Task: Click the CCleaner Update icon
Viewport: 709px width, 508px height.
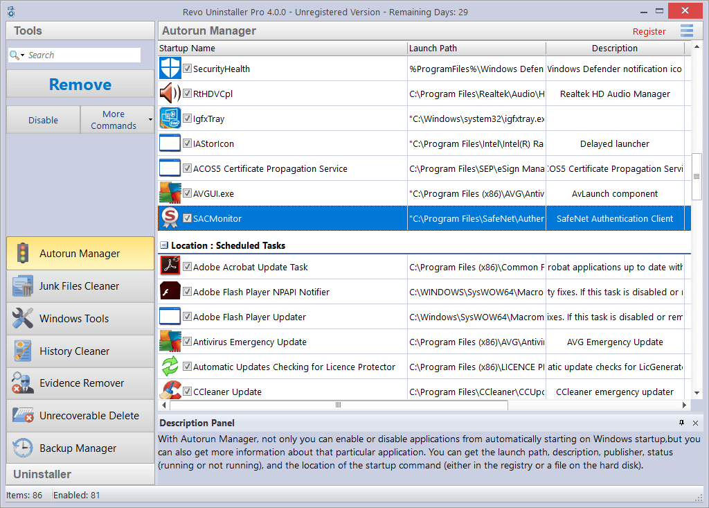Action: tap(170, 390)
